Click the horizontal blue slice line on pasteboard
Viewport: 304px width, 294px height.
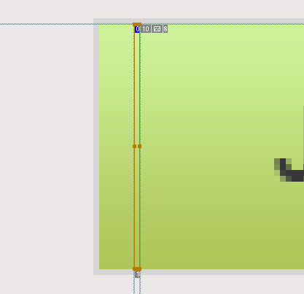pos(46,24)
